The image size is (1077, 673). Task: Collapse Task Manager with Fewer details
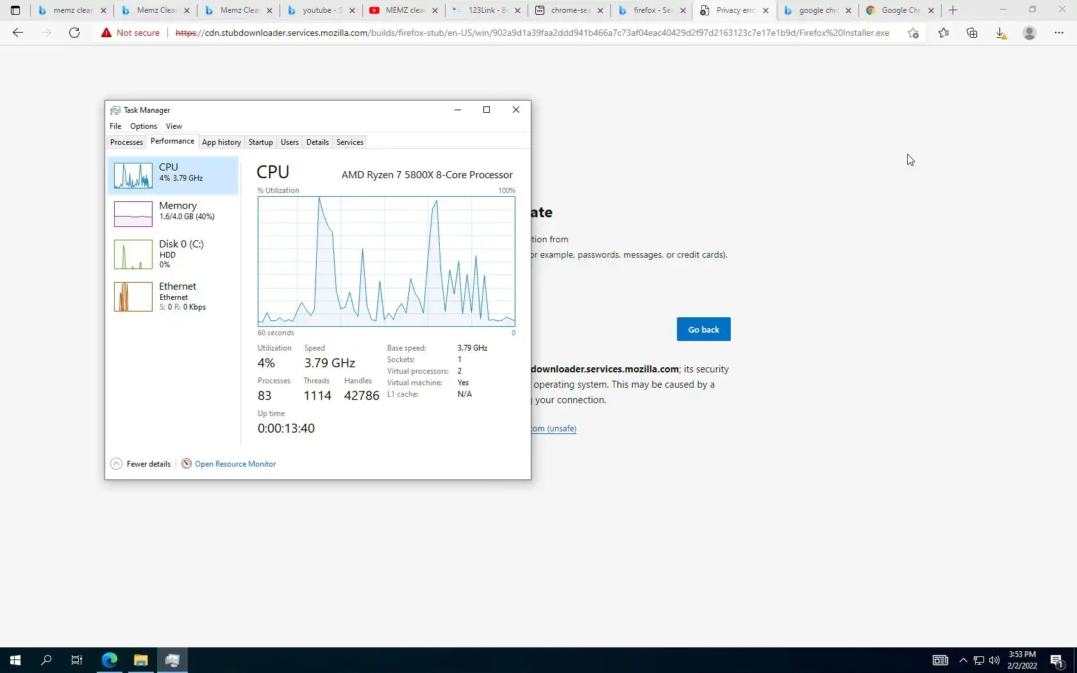point(141,464)
